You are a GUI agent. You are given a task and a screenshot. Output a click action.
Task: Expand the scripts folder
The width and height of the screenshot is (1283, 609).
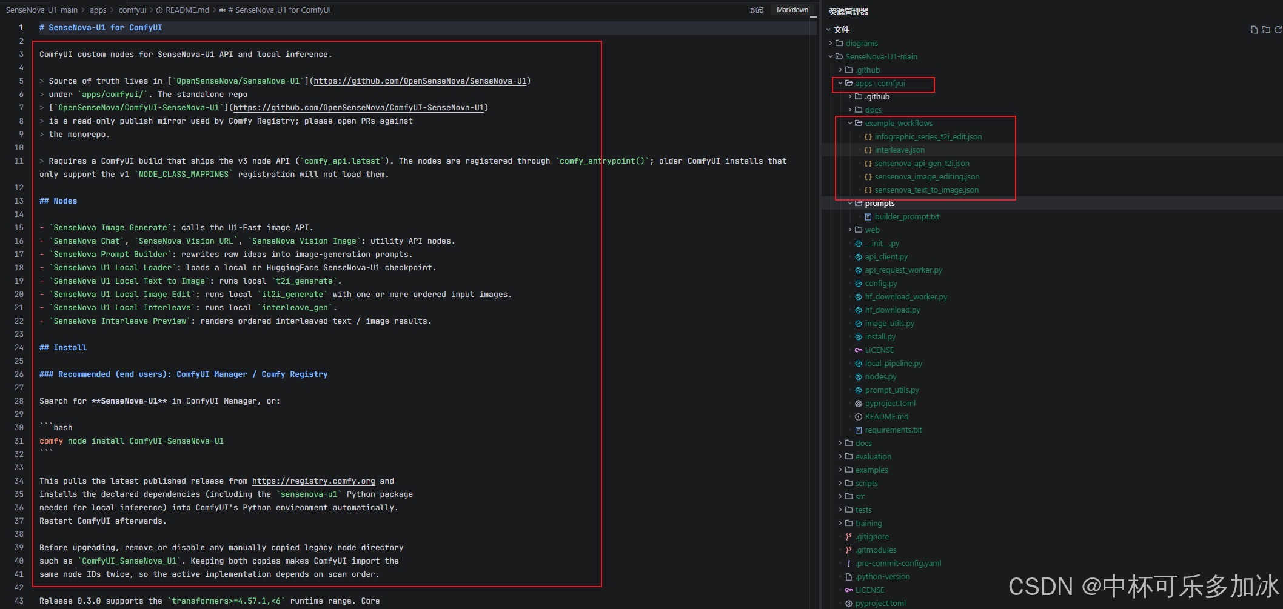click(840, 483)
